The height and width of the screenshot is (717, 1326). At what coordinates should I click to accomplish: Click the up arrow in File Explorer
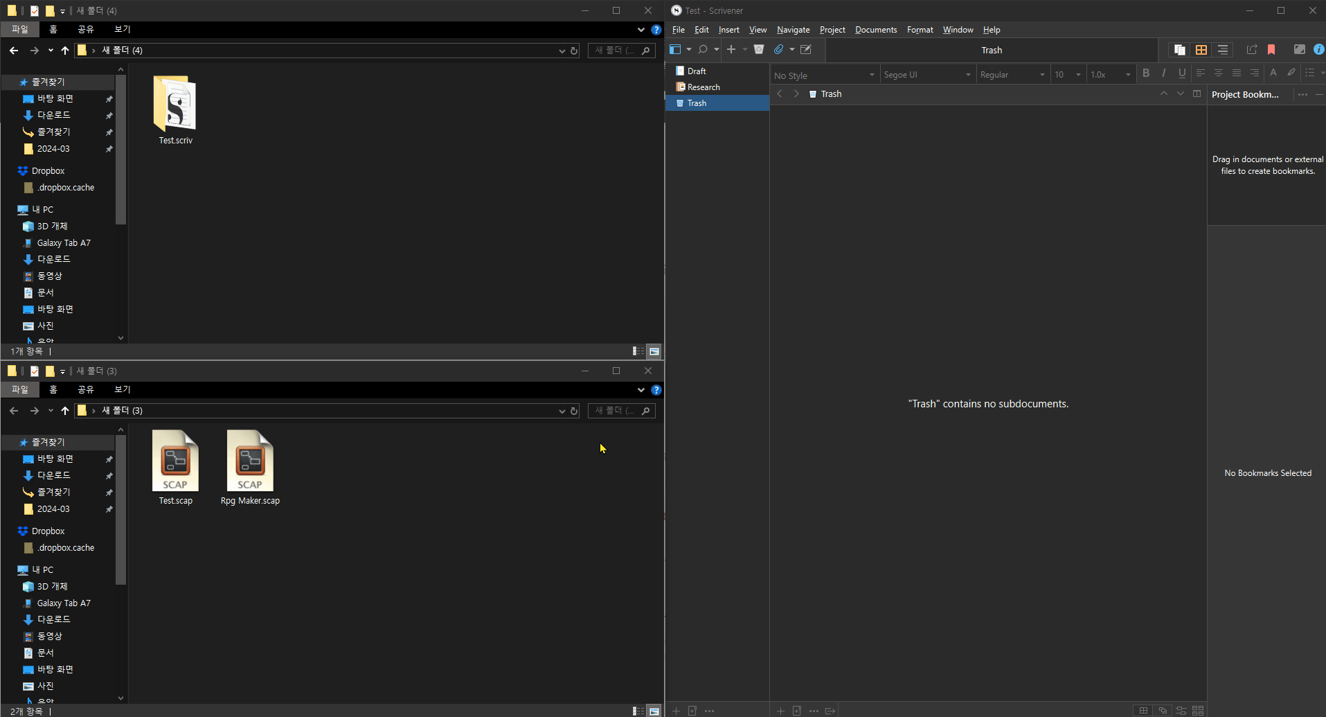pos(64,50)
